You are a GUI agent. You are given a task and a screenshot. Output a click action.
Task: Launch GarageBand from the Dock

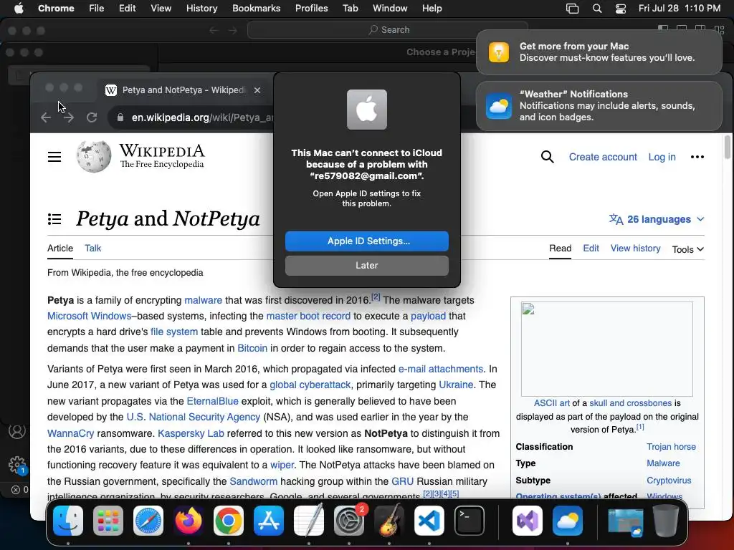[x=389, y=521]
